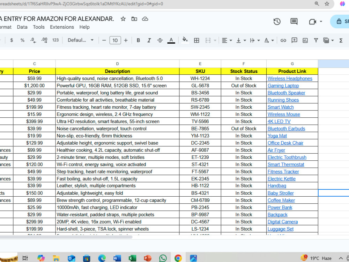
Task: Open text wrapping dropdown
Action: 255,40
